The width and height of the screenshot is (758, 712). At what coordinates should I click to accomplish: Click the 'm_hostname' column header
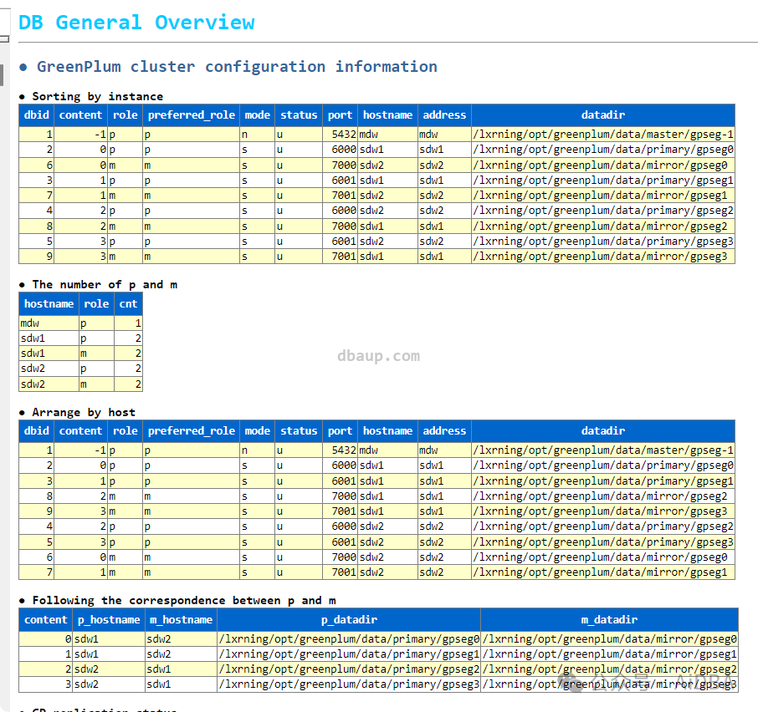coord(181,620)
